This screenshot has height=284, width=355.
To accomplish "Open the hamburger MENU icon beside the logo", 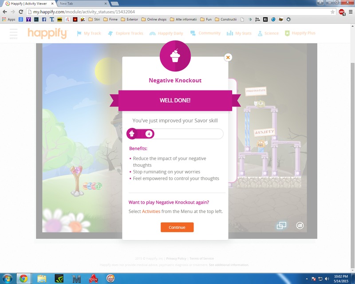I will [13, 34].
